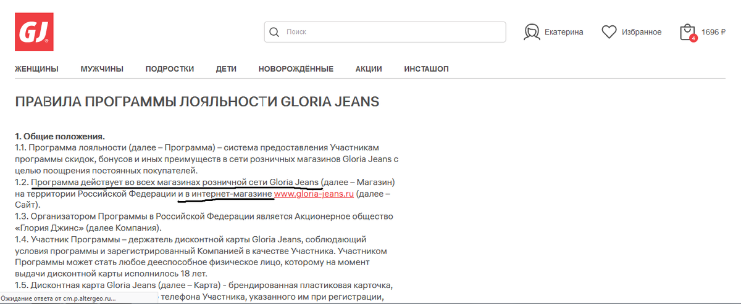Click the favorites heart icon
Image resolution: width=741 pixels, height=304 pixels.
pos(609,32)
